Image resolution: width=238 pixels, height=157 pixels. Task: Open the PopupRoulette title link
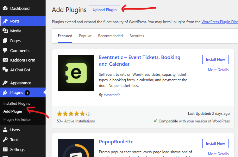pyautogui.click(x=116, y=142)
